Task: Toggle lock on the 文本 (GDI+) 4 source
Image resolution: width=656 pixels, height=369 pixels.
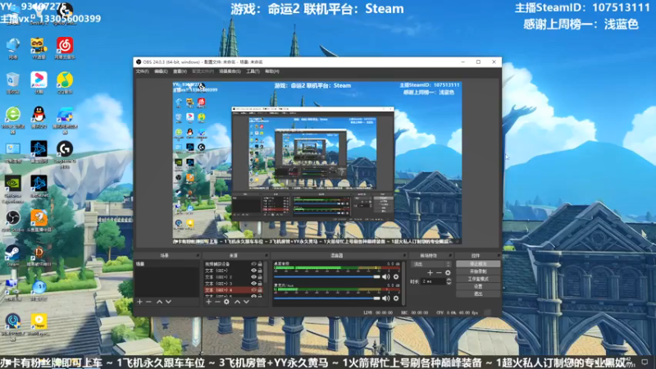Action: coord(260,290)
